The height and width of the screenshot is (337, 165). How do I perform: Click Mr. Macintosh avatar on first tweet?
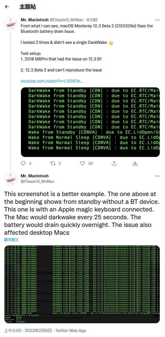pyautogui.click(x=11, y=24)
